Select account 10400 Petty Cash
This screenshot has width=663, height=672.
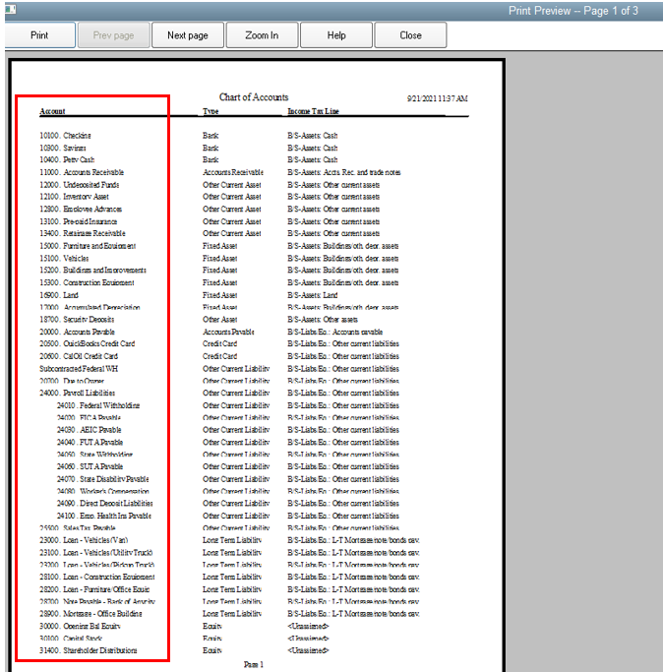67,159
